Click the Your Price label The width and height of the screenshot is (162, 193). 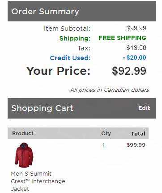[58, 71]
